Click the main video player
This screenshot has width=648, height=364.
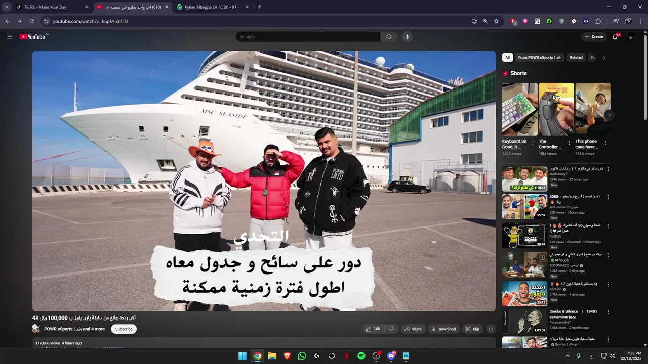point(264,180)
